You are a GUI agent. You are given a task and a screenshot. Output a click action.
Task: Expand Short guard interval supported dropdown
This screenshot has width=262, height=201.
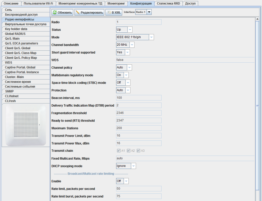[123, 52]
